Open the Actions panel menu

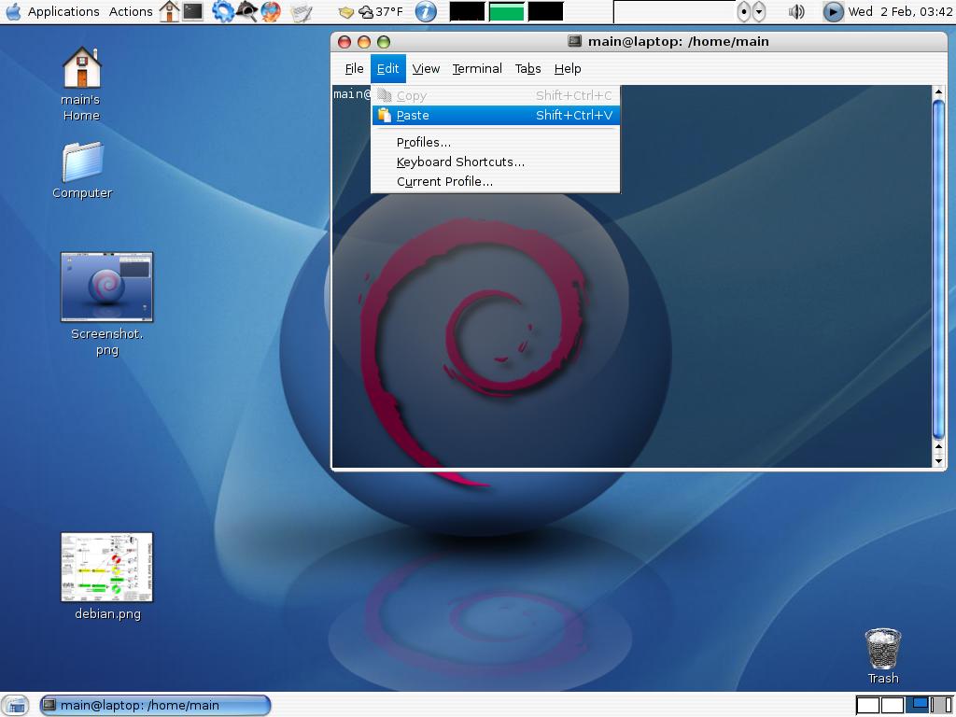(x=131, y=11)
